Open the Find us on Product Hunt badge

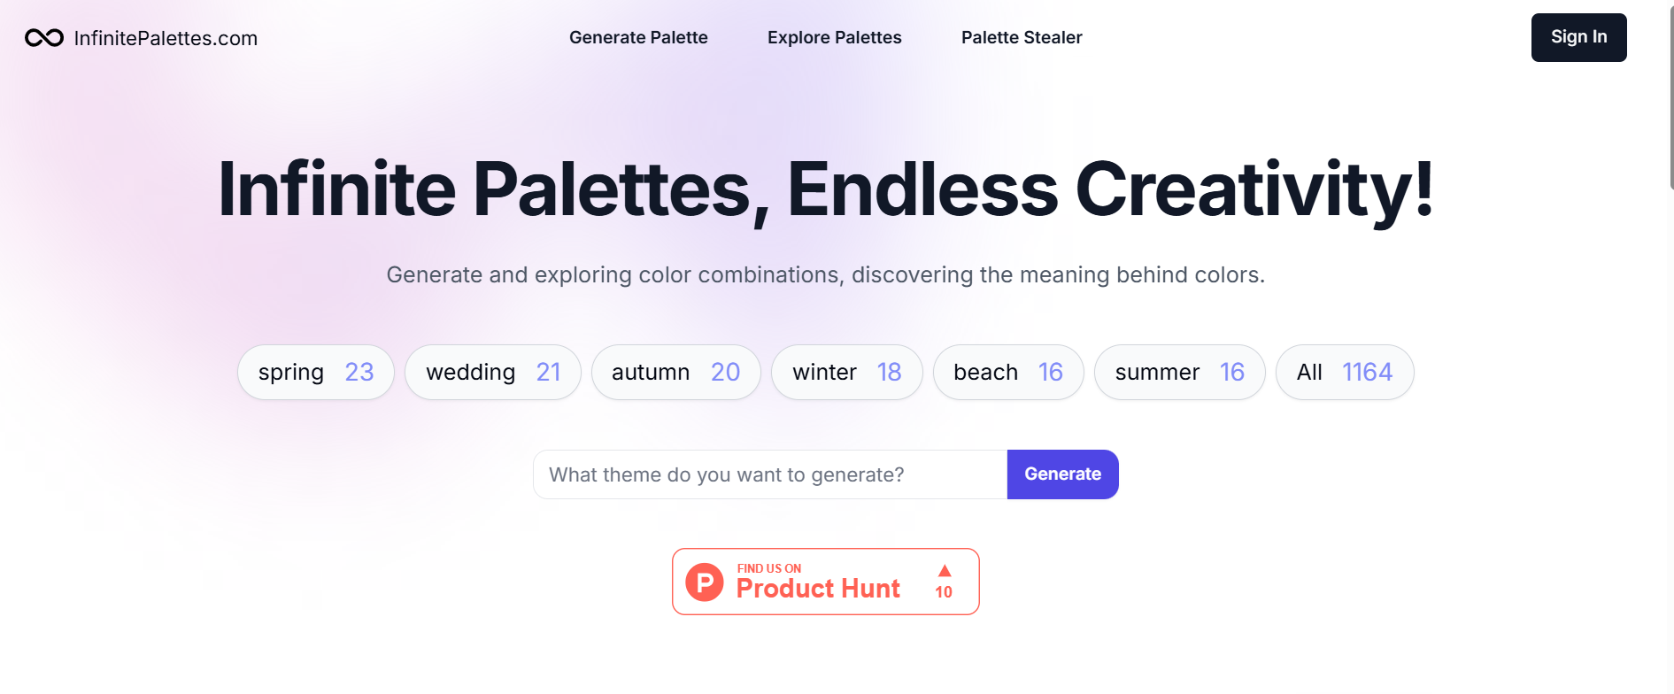[x=826, y=582]
